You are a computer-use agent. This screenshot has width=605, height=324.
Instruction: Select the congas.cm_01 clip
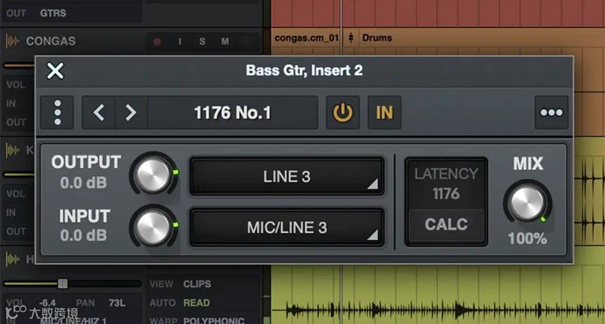click(306, 37)
